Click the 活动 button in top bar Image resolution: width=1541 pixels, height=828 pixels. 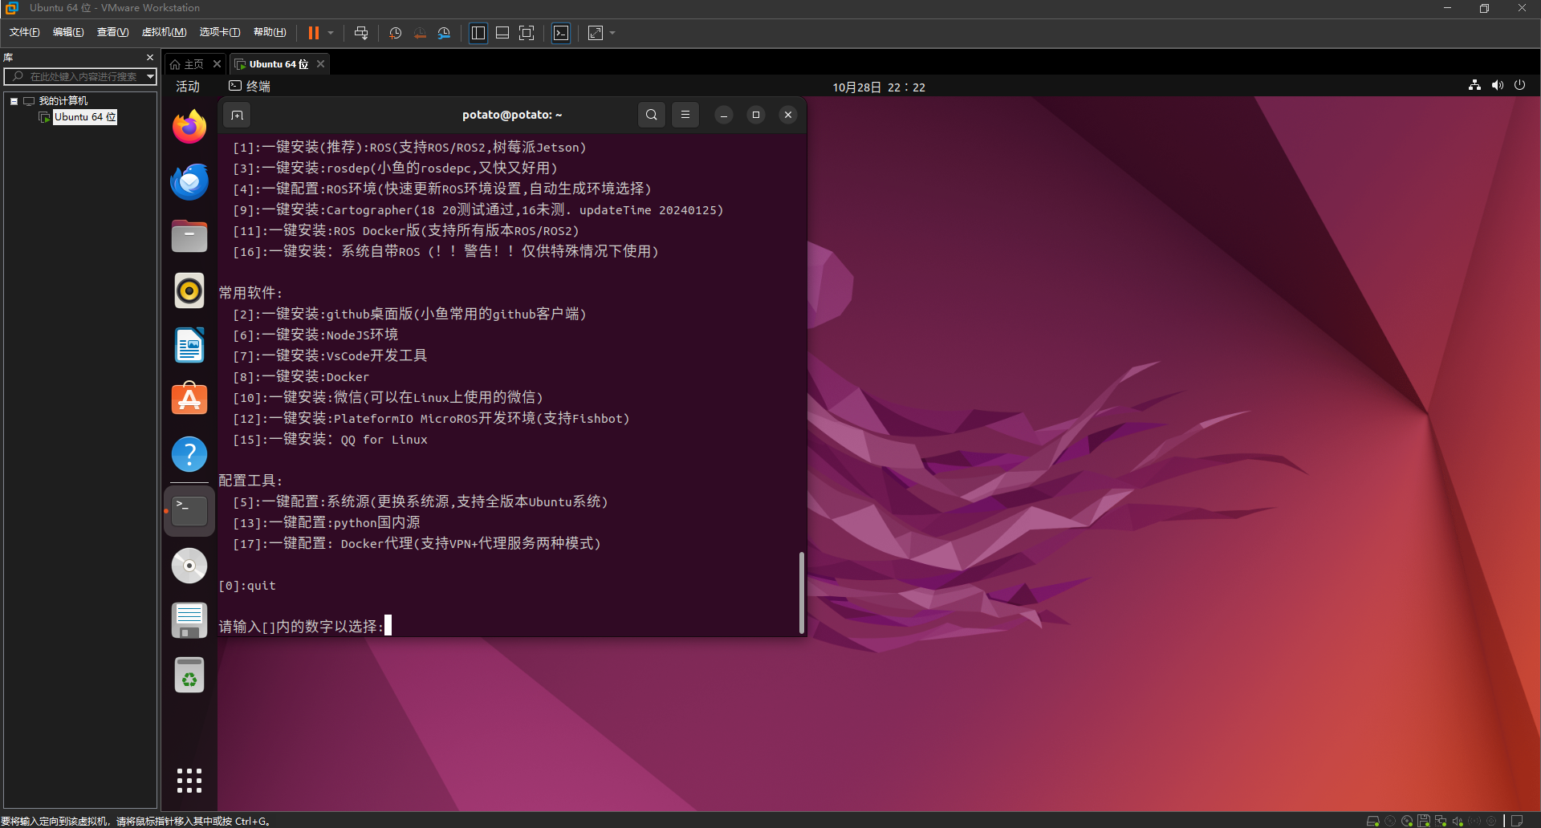tap(187, 86)
